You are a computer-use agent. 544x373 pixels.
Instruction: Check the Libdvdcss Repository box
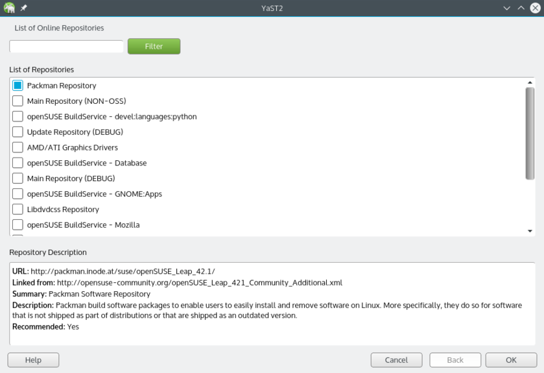click(18, 210)
